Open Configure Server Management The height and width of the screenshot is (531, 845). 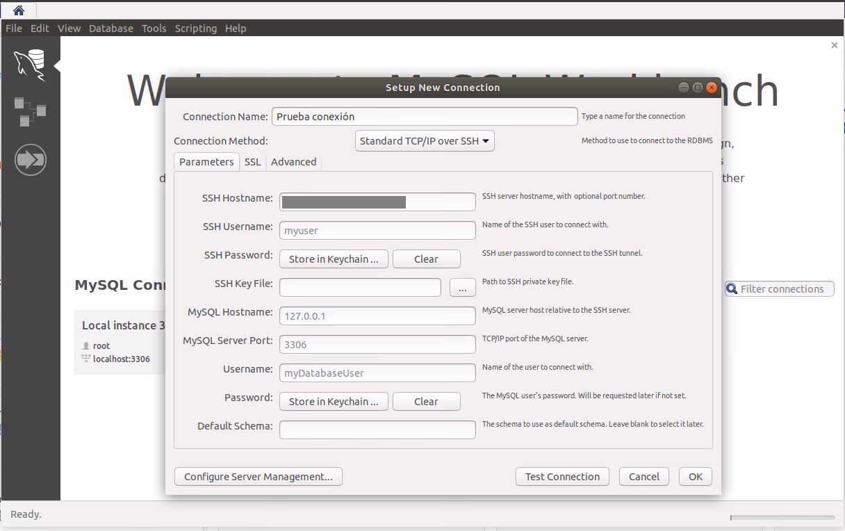pos(259,477)
